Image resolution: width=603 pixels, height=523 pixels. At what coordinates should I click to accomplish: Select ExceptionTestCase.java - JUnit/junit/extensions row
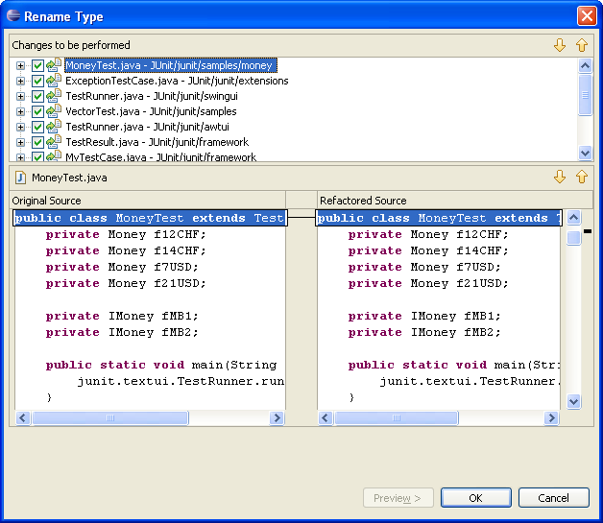tap(177, 81)
